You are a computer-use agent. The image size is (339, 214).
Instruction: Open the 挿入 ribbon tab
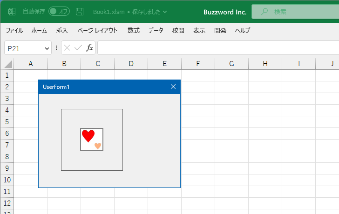click(62, 30)
